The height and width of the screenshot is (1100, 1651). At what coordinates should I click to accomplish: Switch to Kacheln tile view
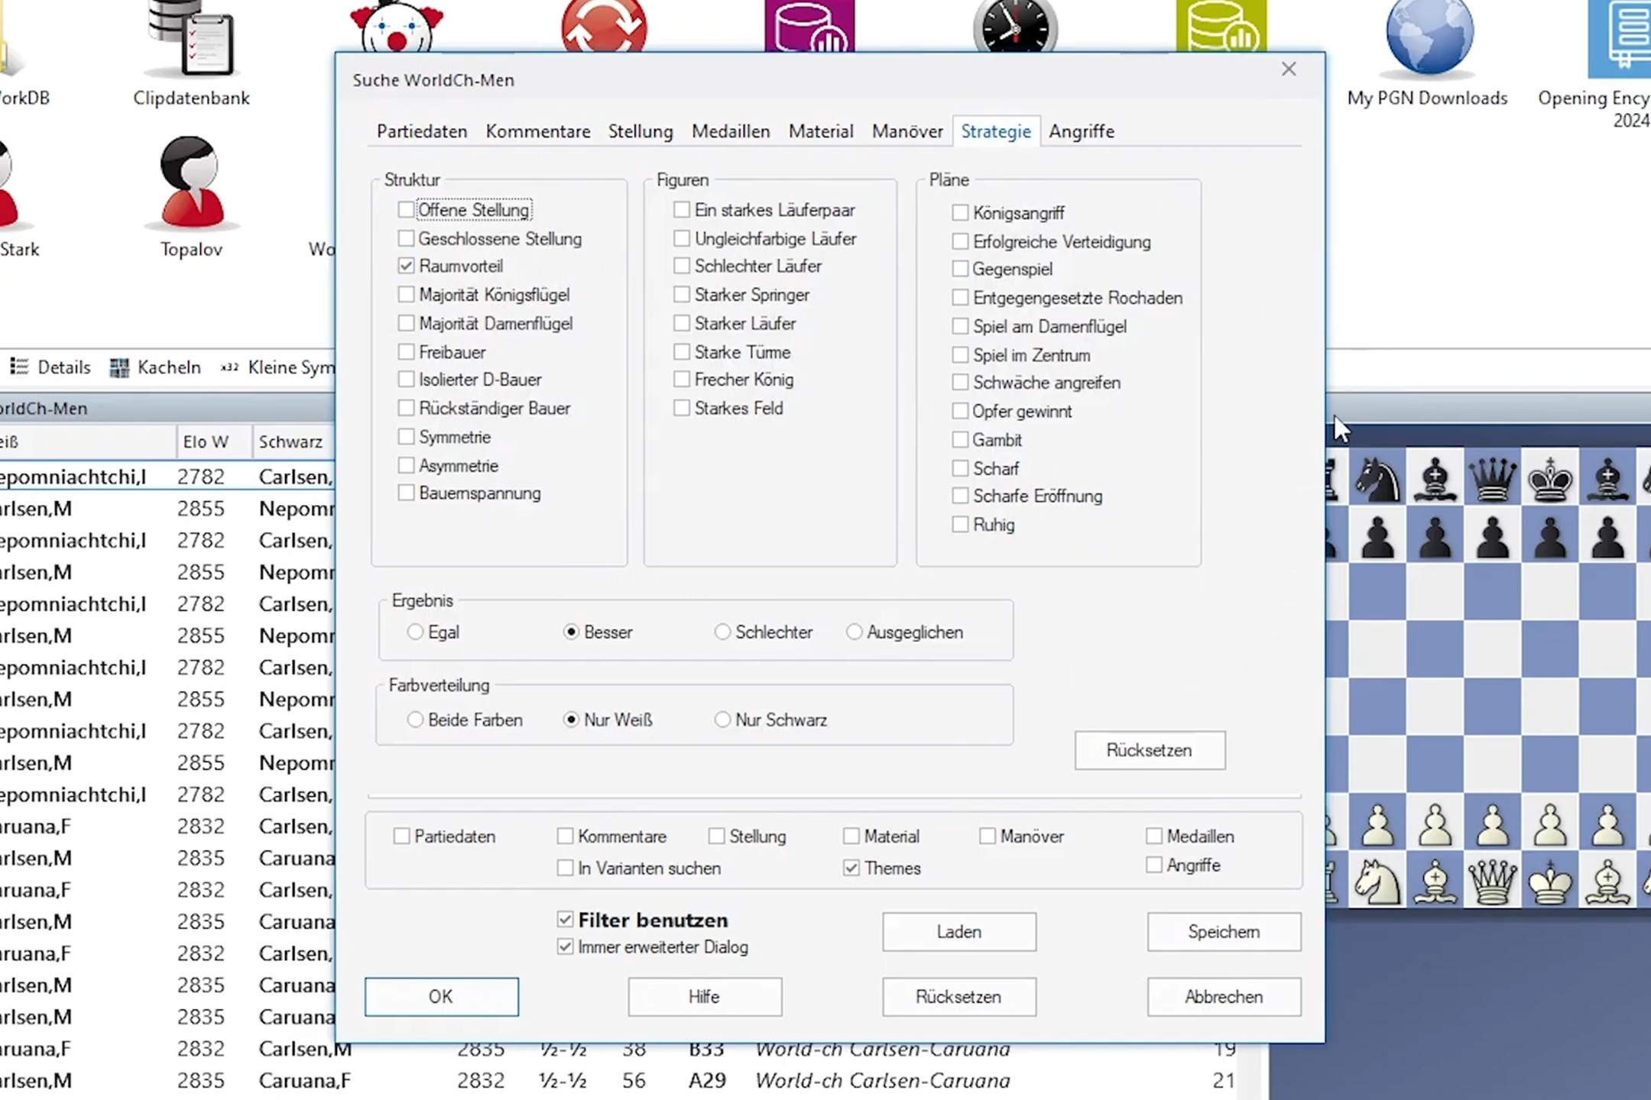coord(155,367)
